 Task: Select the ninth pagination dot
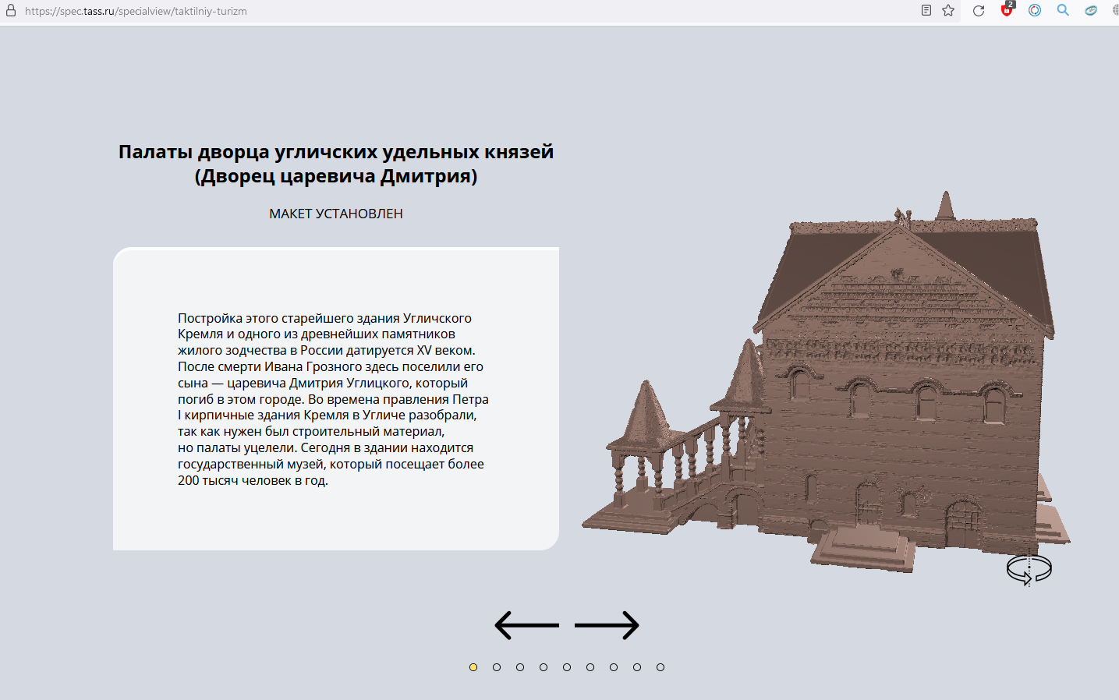[660, 667]
